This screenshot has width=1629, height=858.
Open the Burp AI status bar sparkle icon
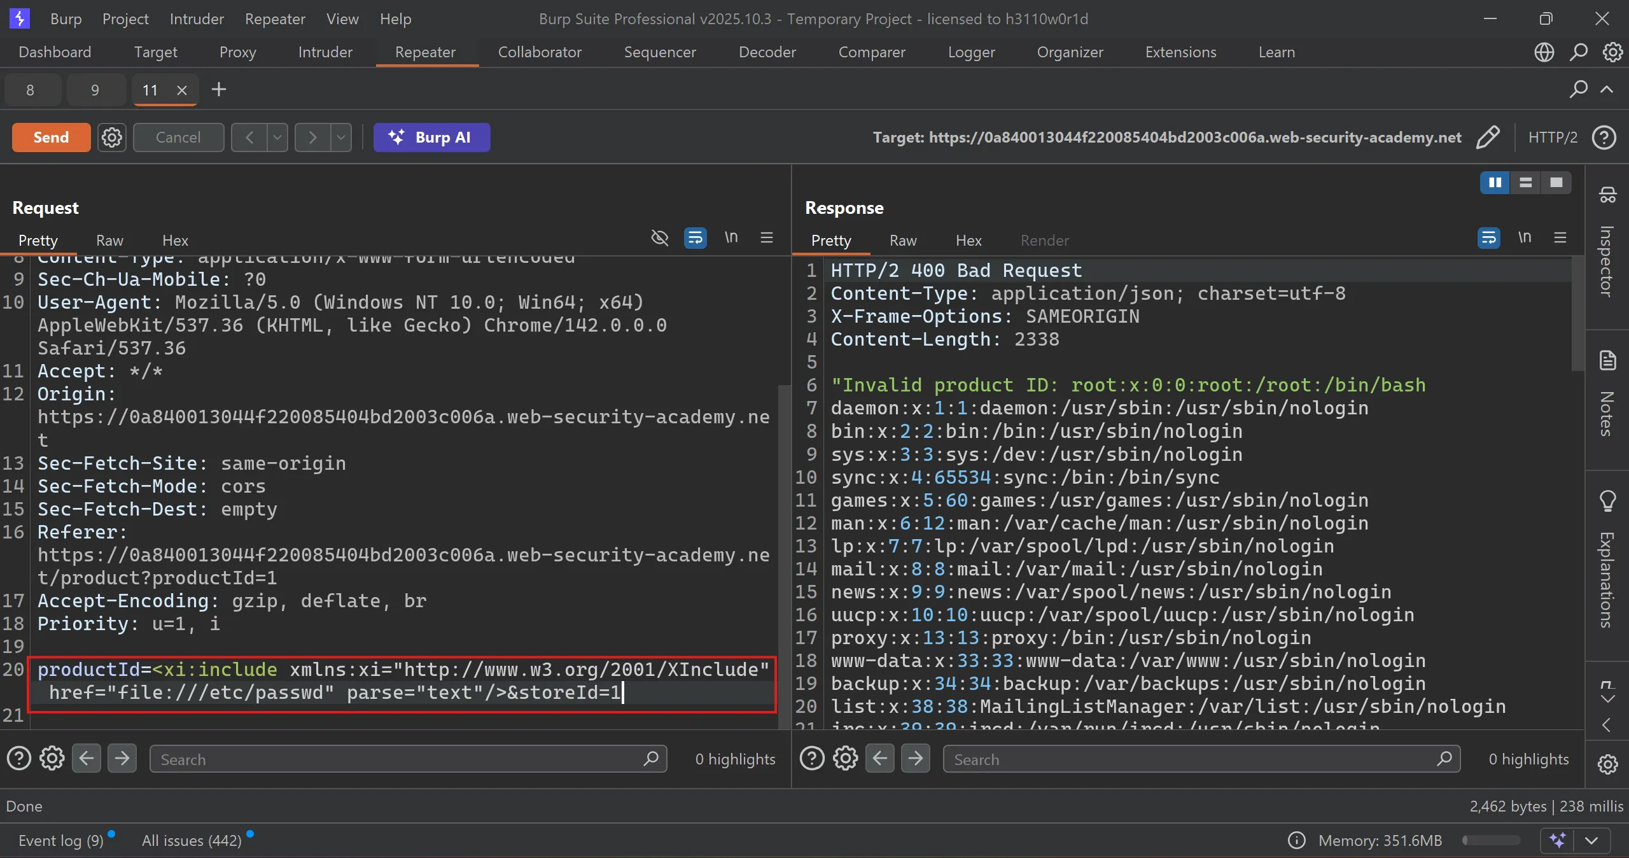[x=1557, y=840]
